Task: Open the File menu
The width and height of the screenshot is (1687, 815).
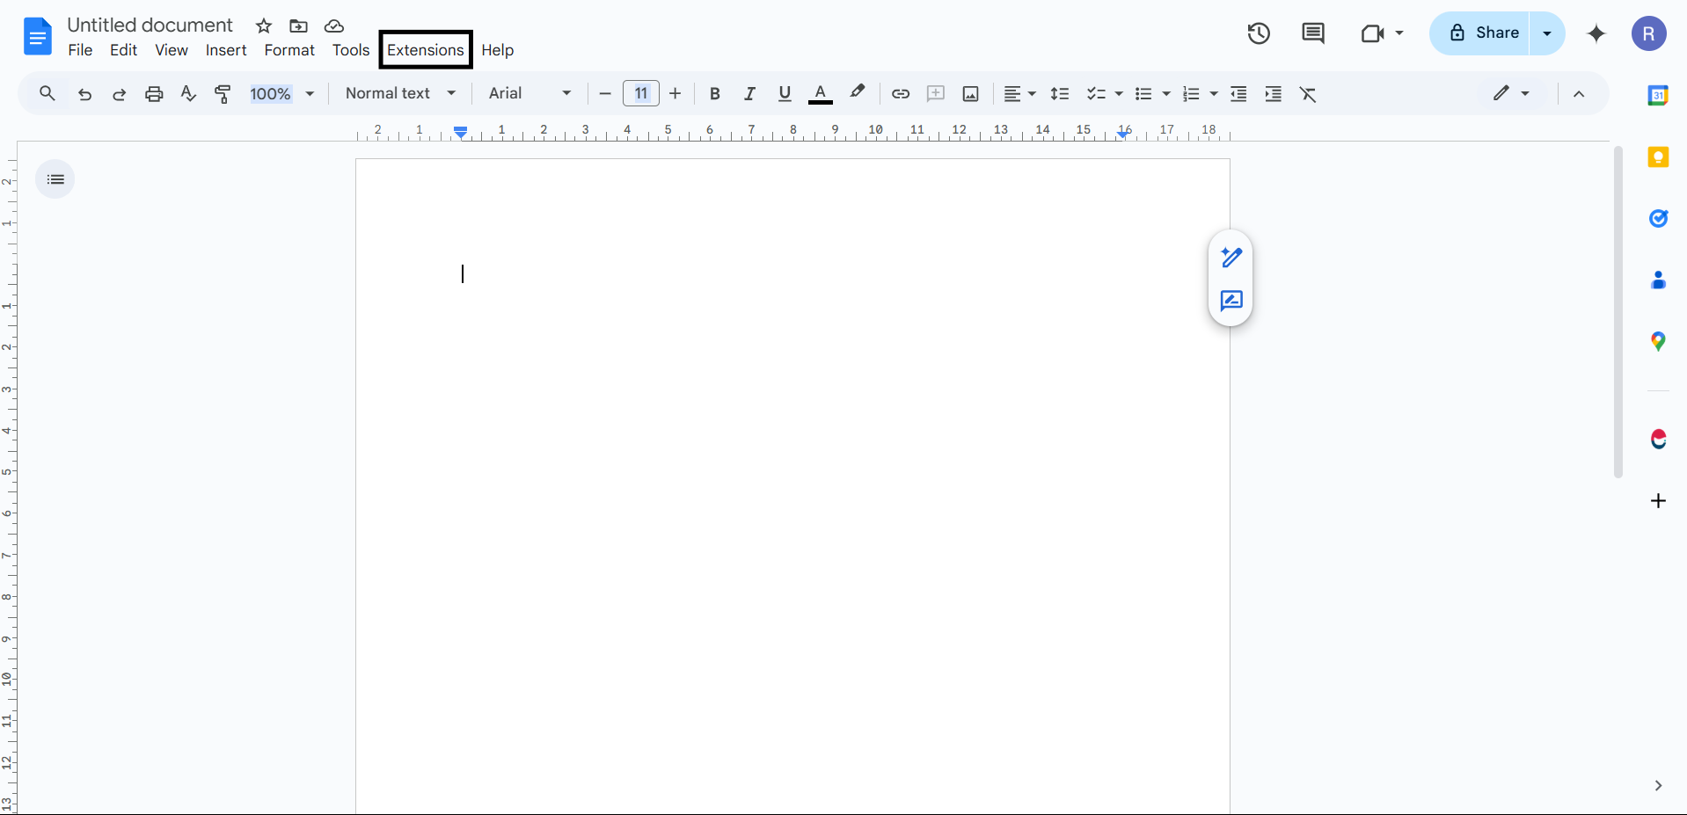Action: [80, 50]
